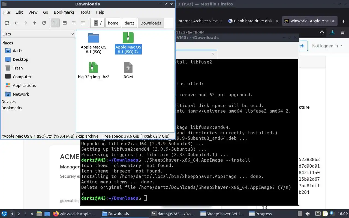
Task: Open the Help menu
Action: [x=100, y=12]
